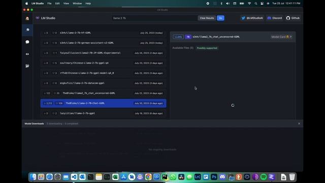This screenshot has width=325, height=183.
Task: Open the My Models folder sidebar icon
Action: [x=27, y=66]
